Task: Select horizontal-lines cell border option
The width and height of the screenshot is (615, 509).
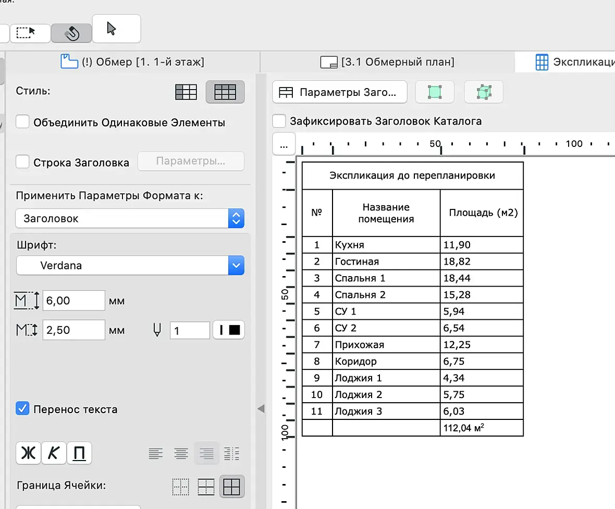Action: (206, 487)
